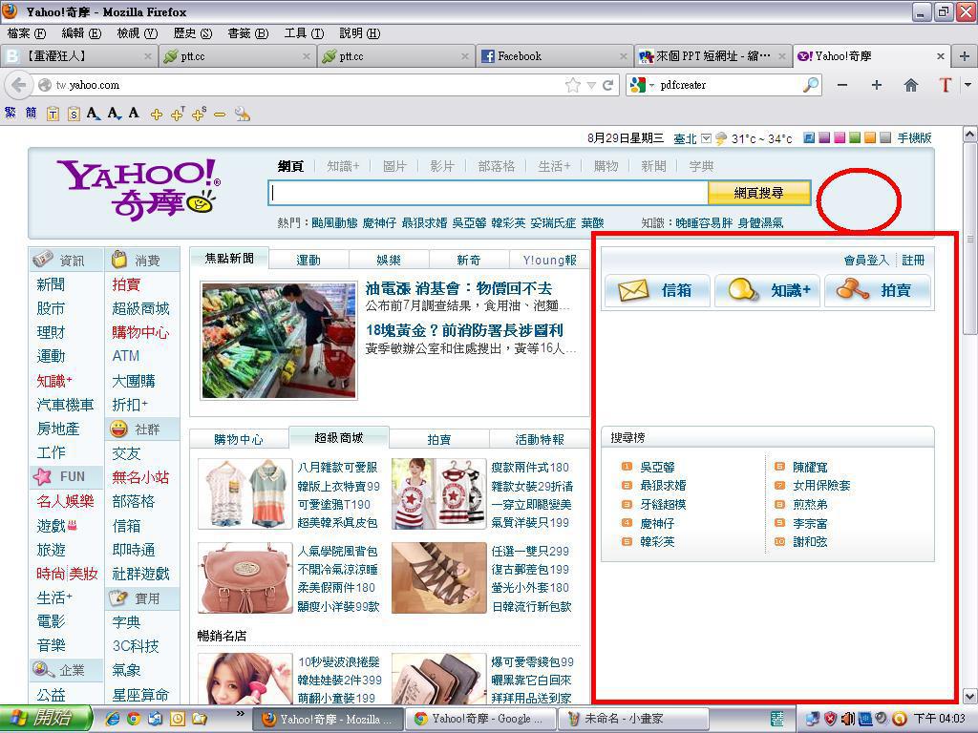Zoom in with the plus toolbar button
Viewport: 978px width, 733px height.
pyautogui.click(x=877, y=85)
